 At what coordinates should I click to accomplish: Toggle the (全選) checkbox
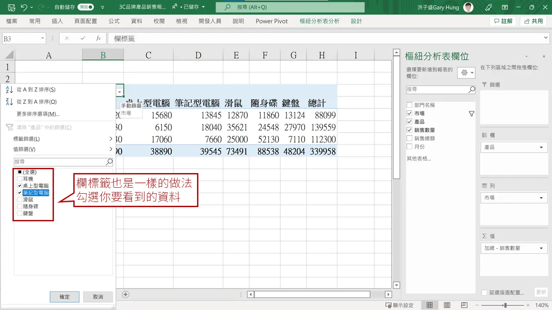pos(19,172)
